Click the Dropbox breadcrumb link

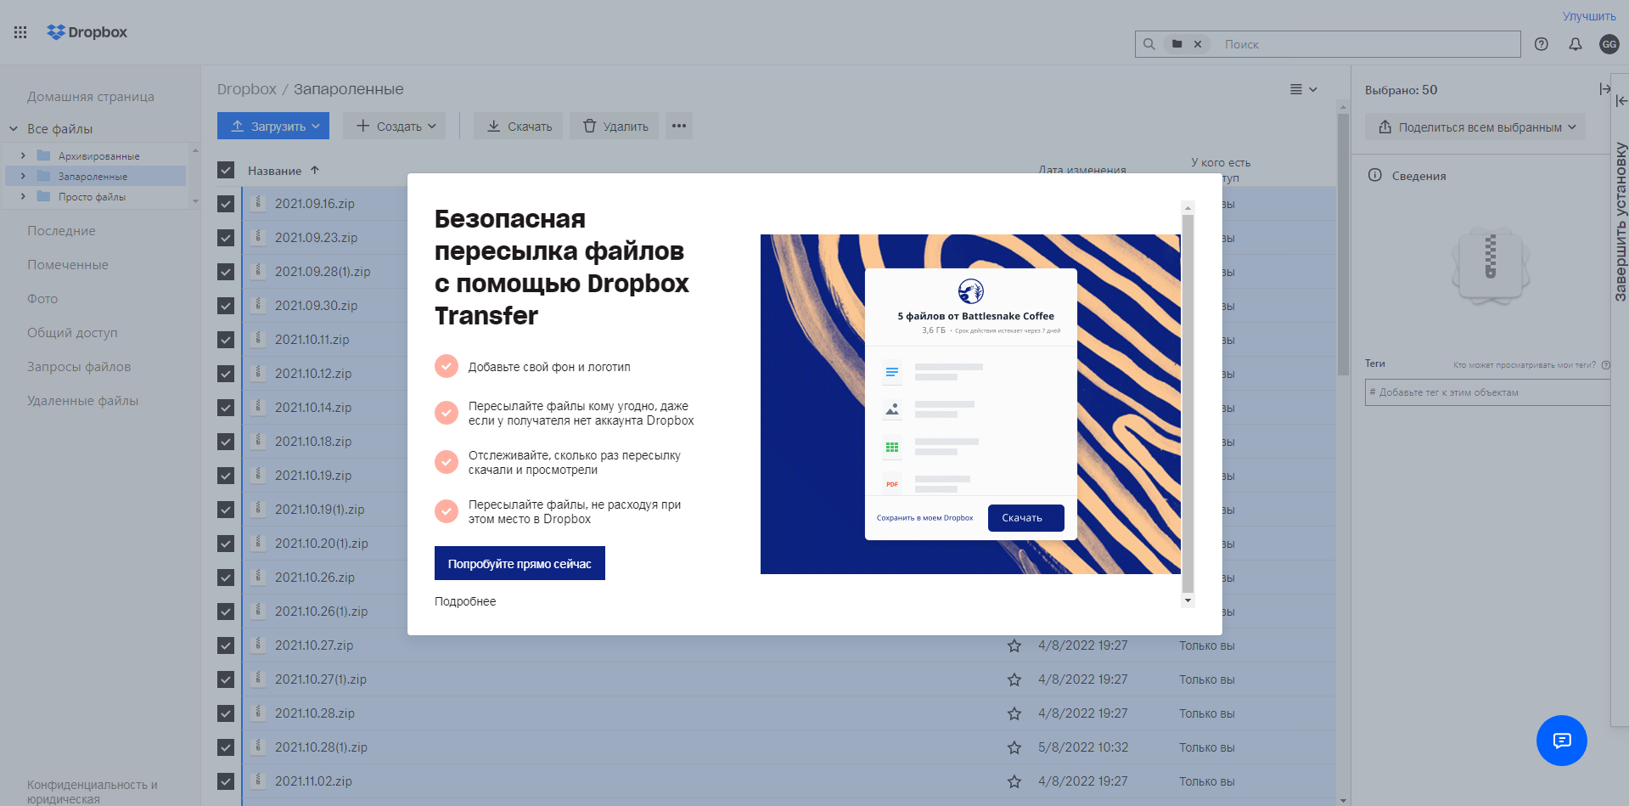pos(247,89)
